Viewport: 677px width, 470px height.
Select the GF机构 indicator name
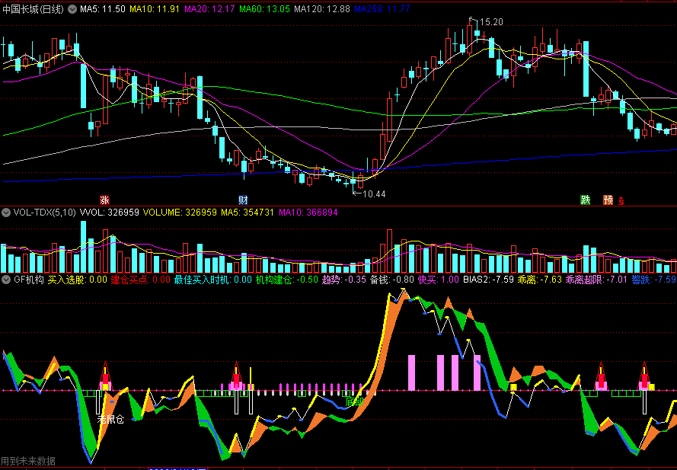(28, 280)
